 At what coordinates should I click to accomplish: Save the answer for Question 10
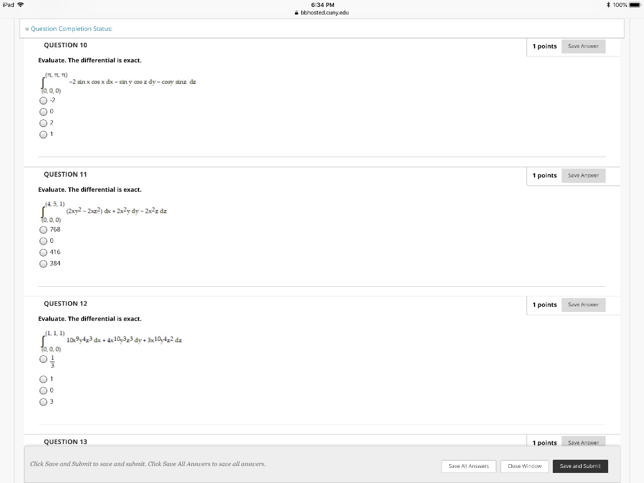583,46
